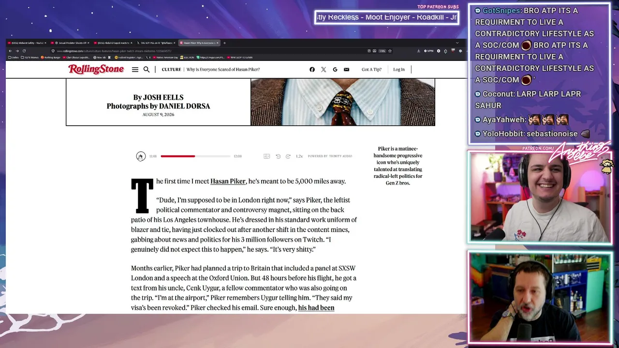619x348 pixels.
Task: Open a new browser tab
Action: [x=224, y=43]
